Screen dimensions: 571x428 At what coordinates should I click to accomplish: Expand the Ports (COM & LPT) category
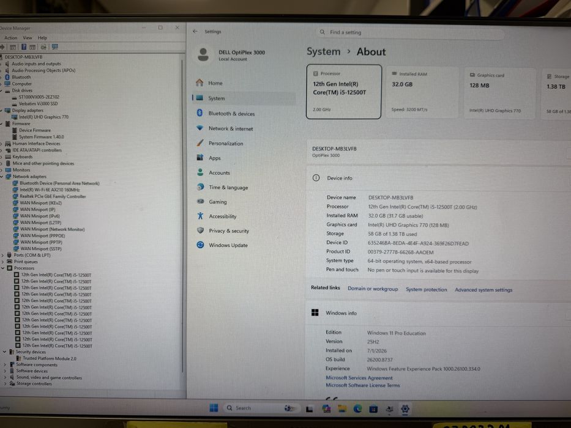pyautogui.click(x=3, y=256)
